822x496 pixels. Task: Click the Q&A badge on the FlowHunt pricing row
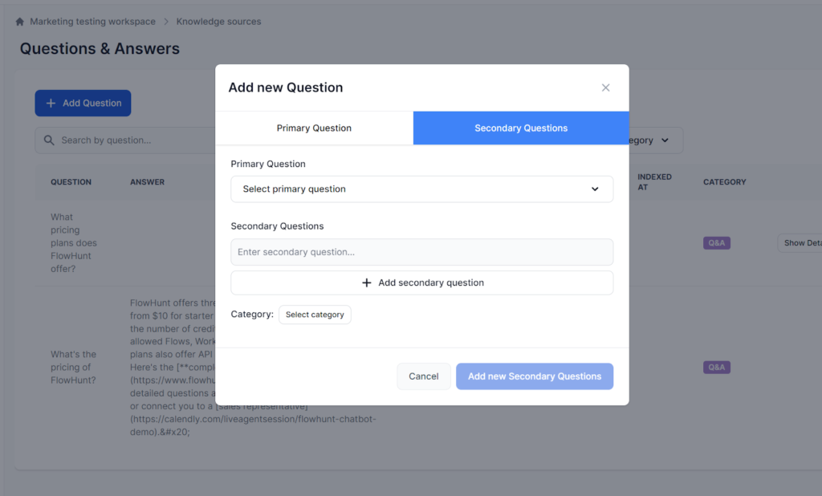pos(716,367)
